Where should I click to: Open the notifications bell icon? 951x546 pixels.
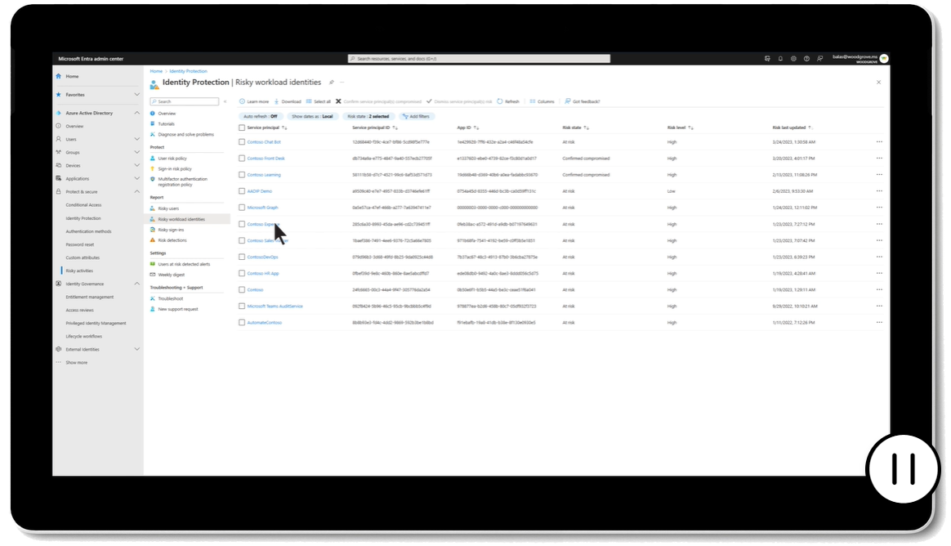point(780,59)
